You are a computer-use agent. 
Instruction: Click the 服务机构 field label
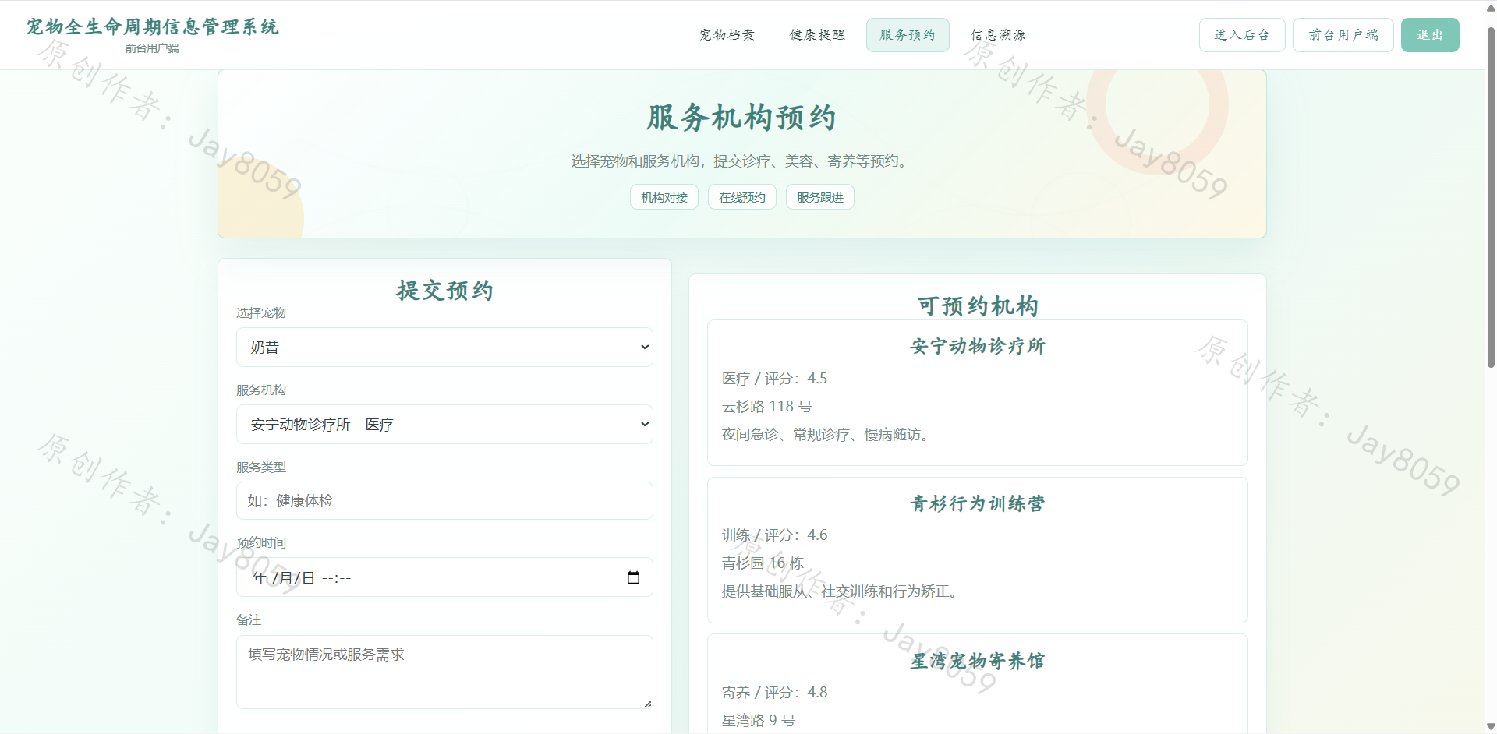[261, 390]
